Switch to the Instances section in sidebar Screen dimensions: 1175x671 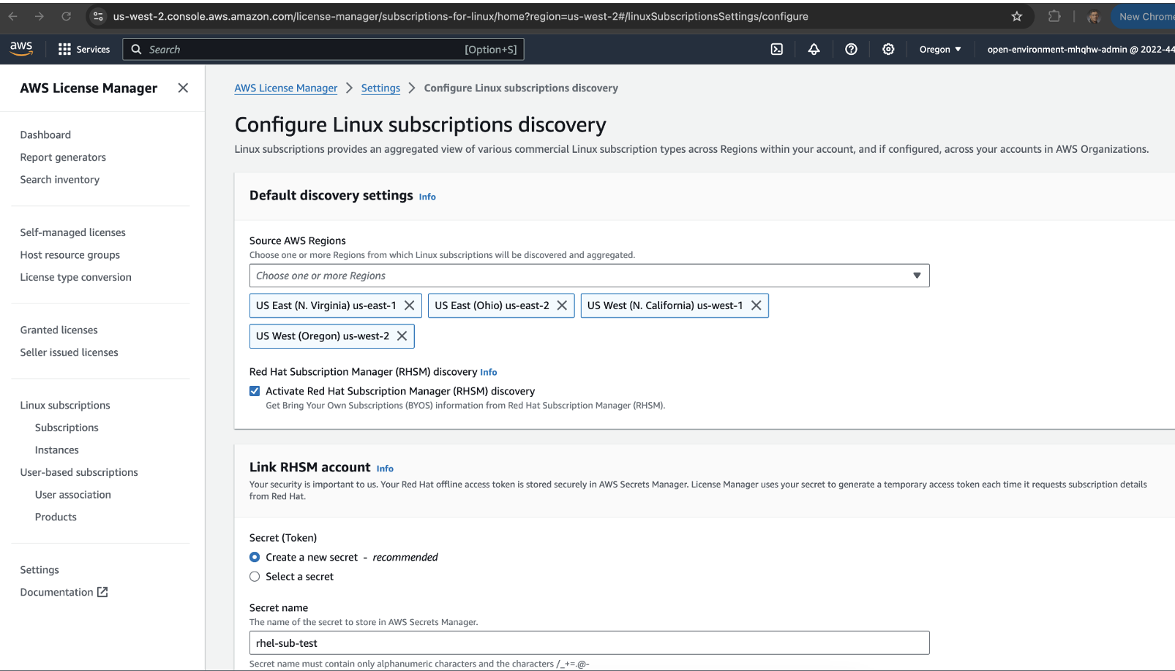56,450
